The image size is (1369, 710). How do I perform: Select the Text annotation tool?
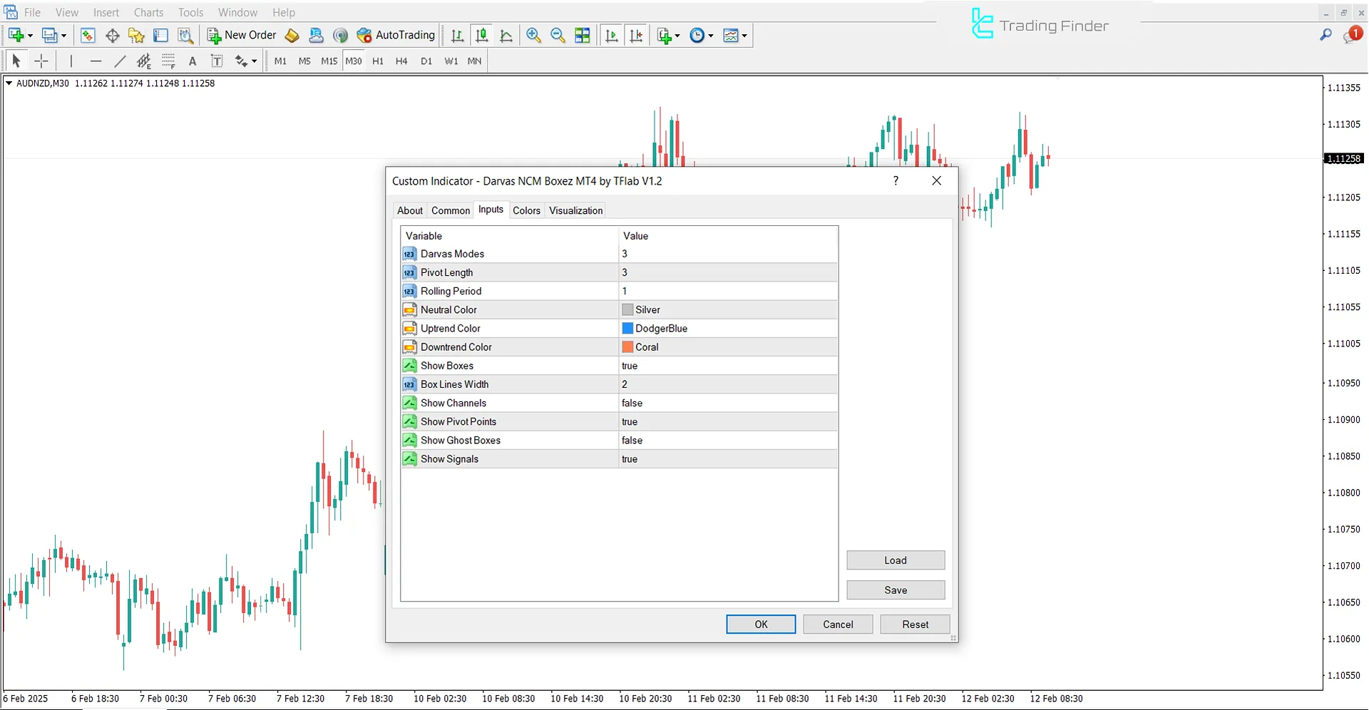193,61
